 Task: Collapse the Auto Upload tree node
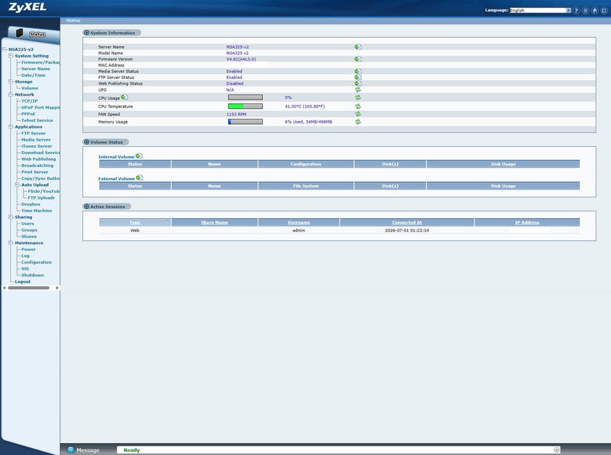pos(17,185)
